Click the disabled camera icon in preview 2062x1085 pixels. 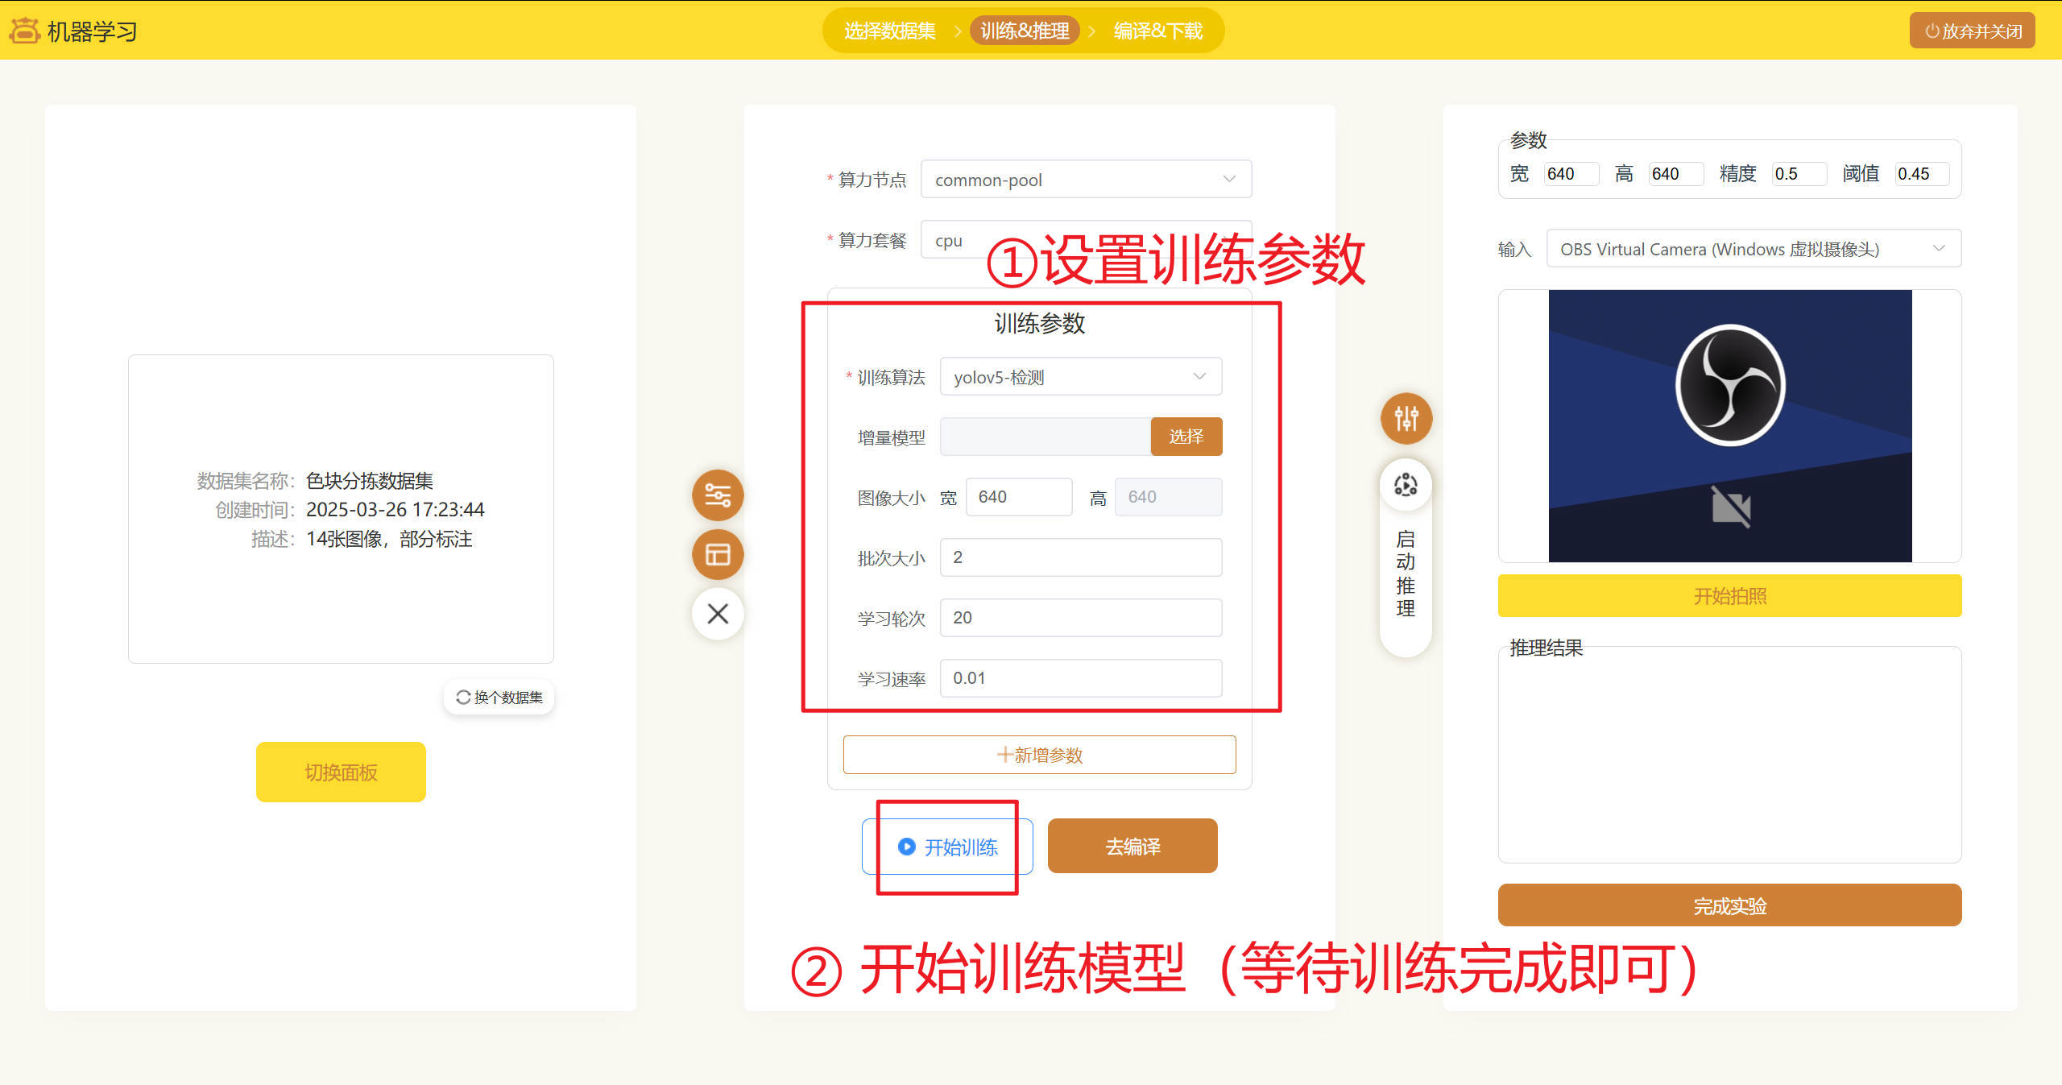[1731, 507]
